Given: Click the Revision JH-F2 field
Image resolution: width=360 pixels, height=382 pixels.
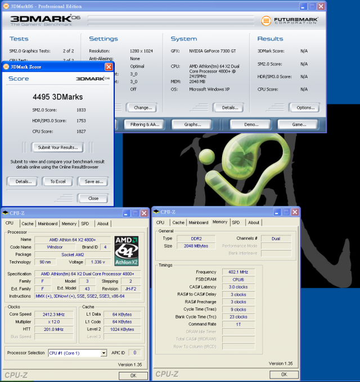Looking at the screenshot, I should pos(130,289).
